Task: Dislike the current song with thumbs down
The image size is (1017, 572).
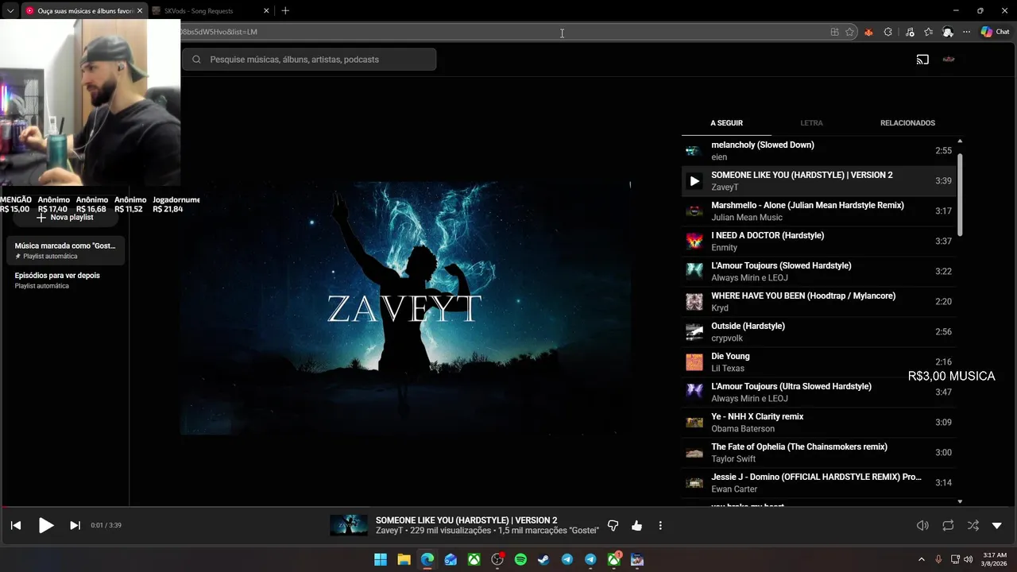Action: tap(613, 525)
